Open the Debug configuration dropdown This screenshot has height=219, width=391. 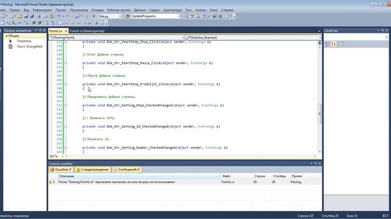(x=120, y=16)
